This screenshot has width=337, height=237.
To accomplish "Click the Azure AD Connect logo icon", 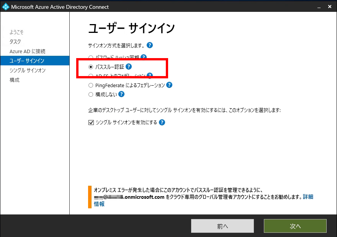I will coord(6,6).
